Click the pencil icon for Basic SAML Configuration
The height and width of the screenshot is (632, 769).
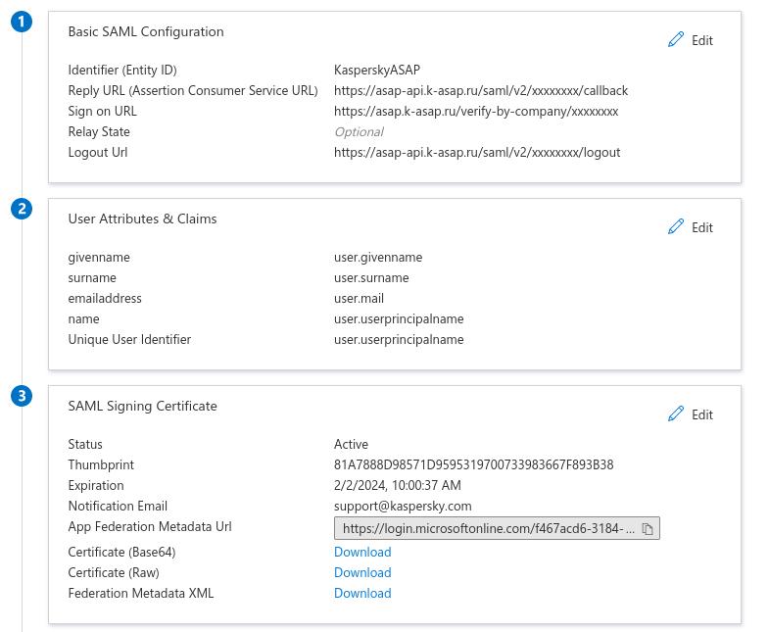676,39
